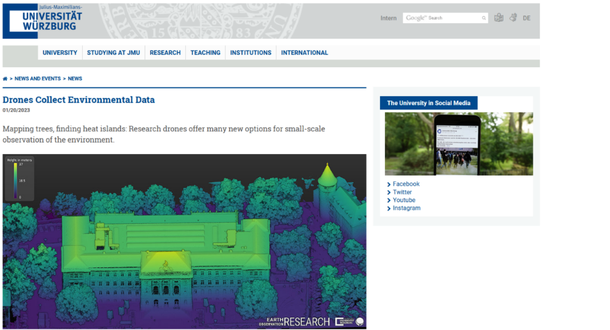Click the Universität Würzburg logo
This screenshot has width=610, height=330.
point(42,21)
